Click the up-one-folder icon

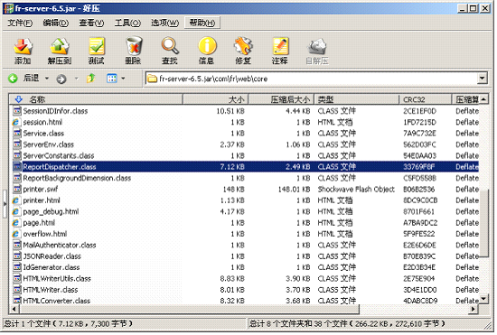(91, 78)
